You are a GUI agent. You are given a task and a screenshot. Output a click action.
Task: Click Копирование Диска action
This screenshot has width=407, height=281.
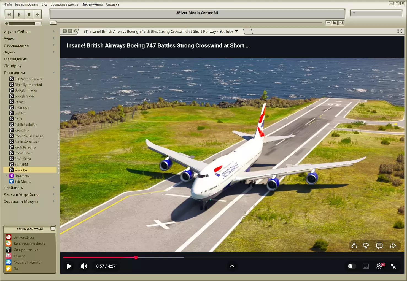(29, 244)
